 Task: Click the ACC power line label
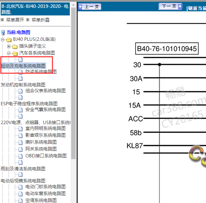pyautogui.click(x=135, y=119)
